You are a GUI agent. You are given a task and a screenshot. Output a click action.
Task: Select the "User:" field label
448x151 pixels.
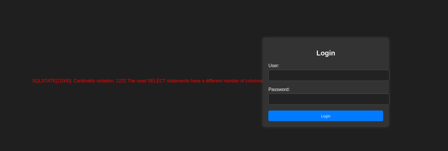[274, 65]
